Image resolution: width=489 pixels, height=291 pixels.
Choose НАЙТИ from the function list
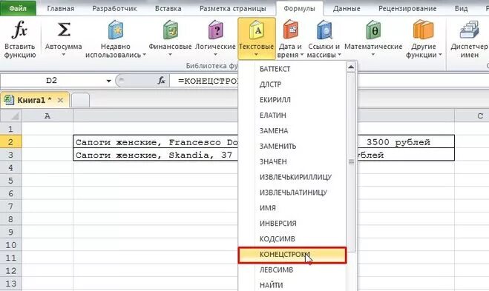pyautogui.click(x=292, y=285)
